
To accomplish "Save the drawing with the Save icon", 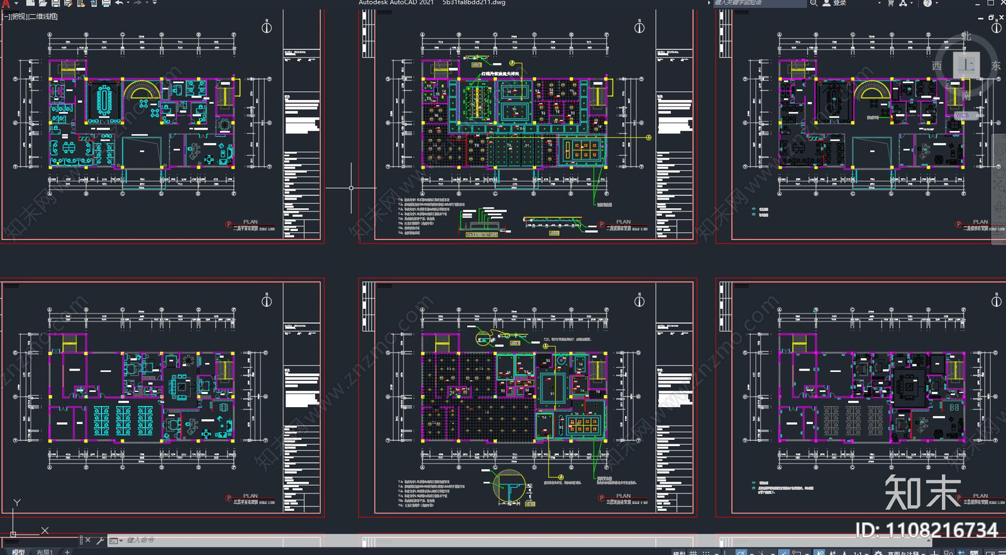I will tap(55, 3).
